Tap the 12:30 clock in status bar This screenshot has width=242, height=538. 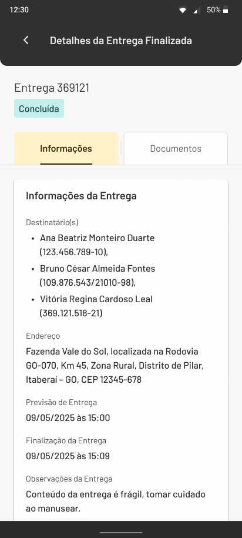pos(19,10)
